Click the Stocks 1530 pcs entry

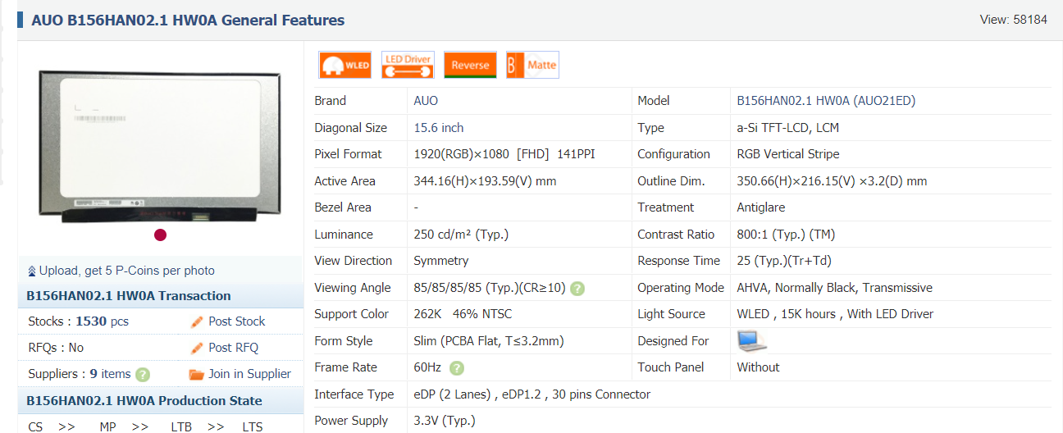pyautogui.click(x=79, y=321)
